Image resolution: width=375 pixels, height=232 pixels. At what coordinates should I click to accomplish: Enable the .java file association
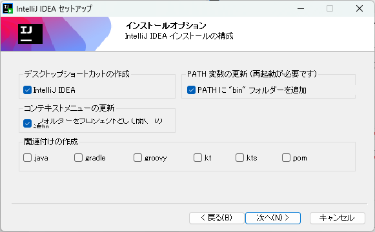[28, 158]
